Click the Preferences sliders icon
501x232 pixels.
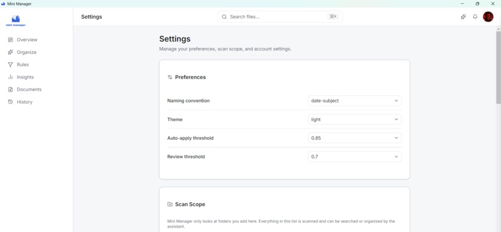click(x=170, y=77)
